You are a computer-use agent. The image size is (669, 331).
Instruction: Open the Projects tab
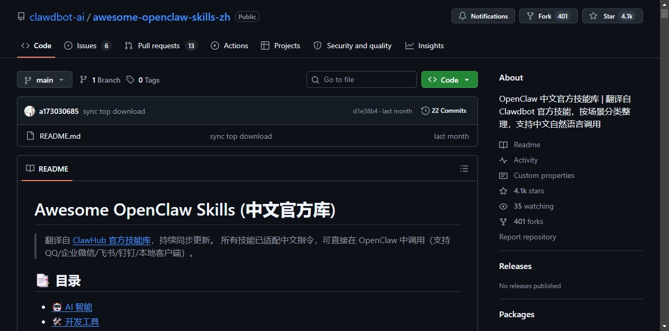click(281, 46)
